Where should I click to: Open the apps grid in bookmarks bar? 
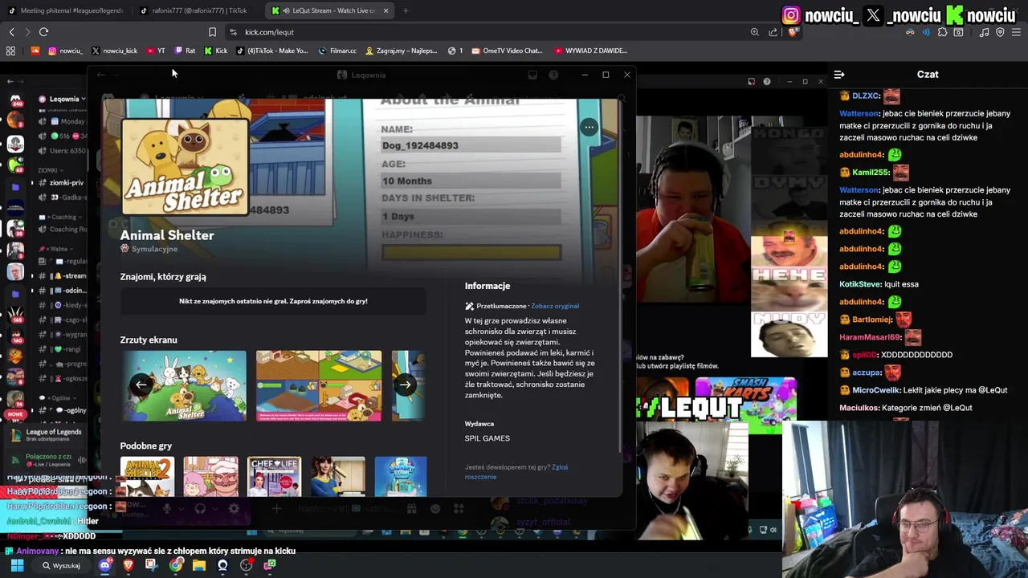pyautogui.click(x=10, y=51)
